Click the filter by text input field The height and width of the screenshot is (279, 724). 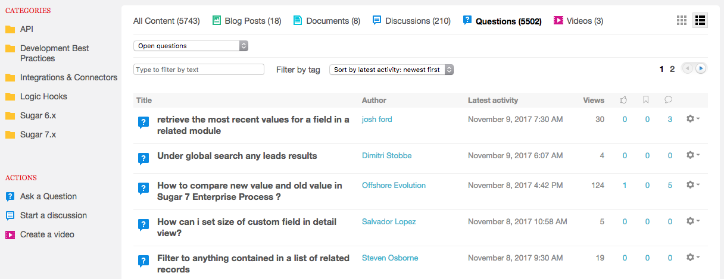point(198,70)
